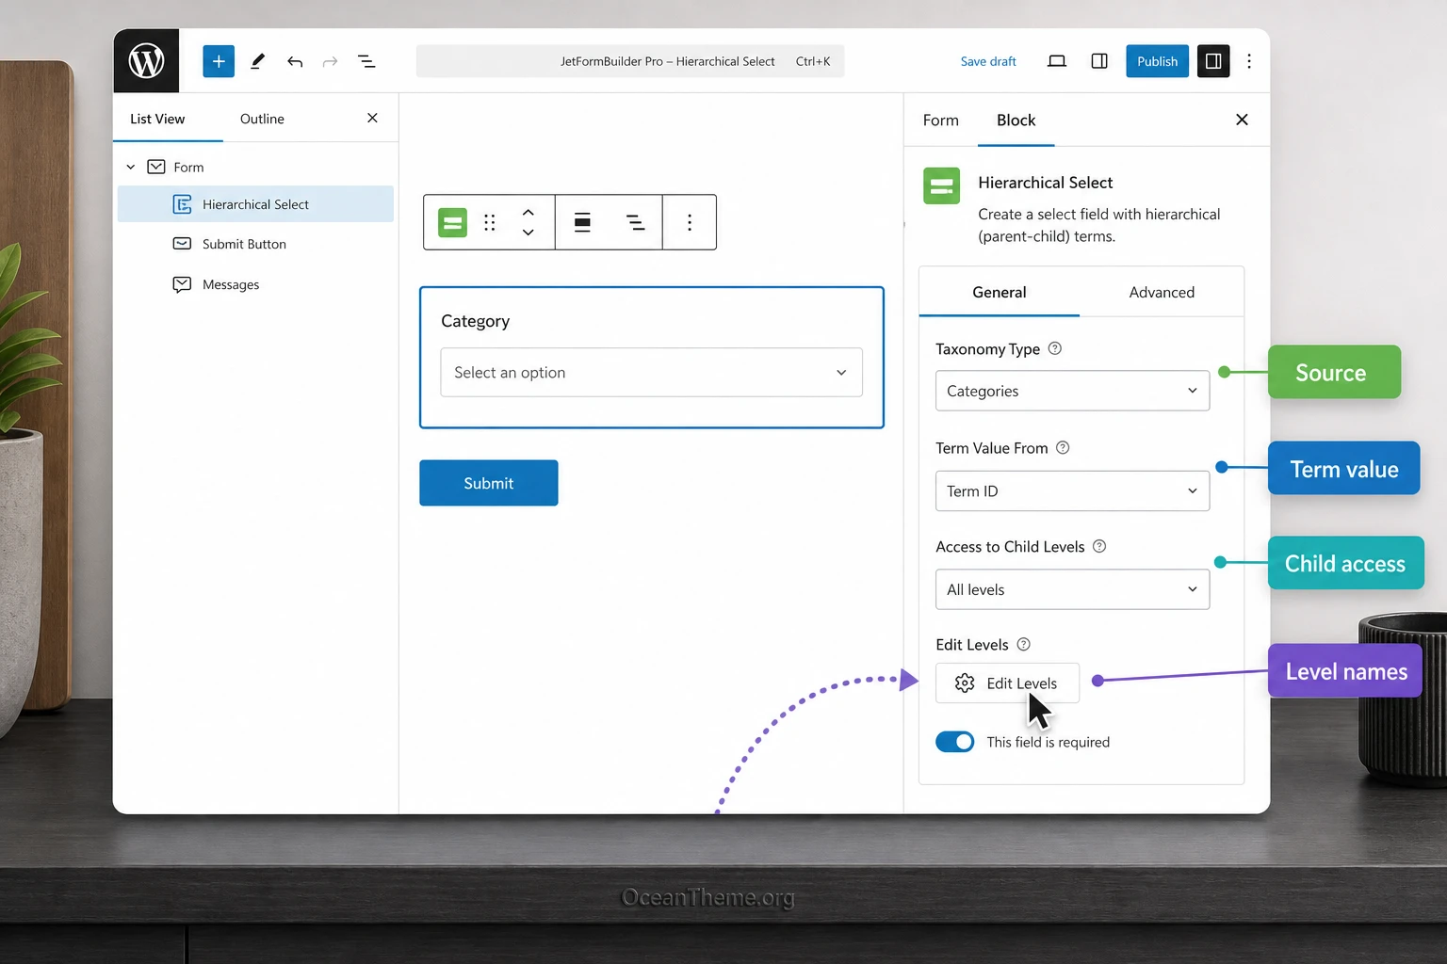Click Save draft link
This screenshot has width=1447, height=964.
pyautogui.click(x=988, y=61)
